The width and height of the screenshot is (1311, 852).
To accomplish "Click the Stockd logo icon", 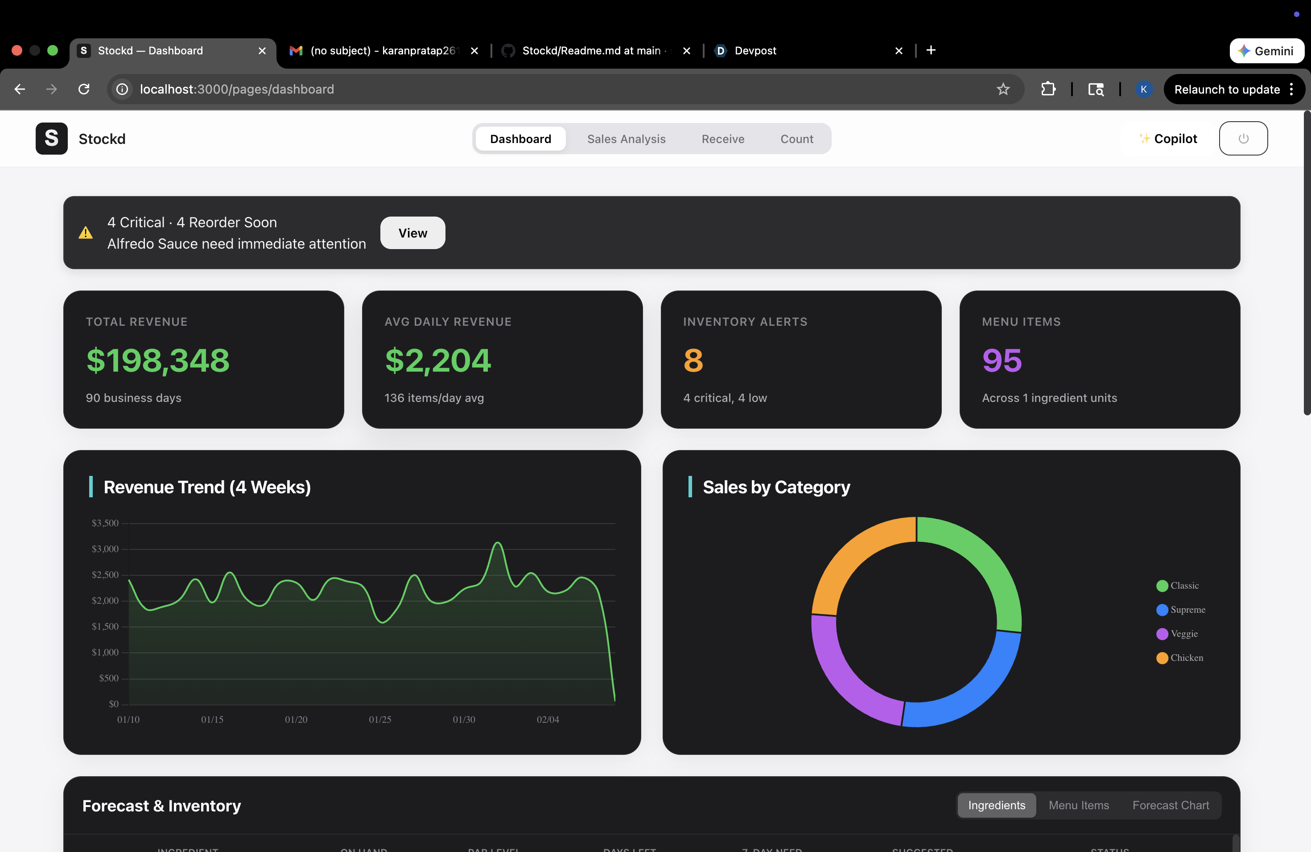I will coord(51,139).
